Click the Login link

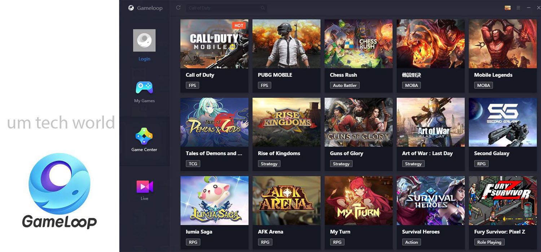[144, 59]
